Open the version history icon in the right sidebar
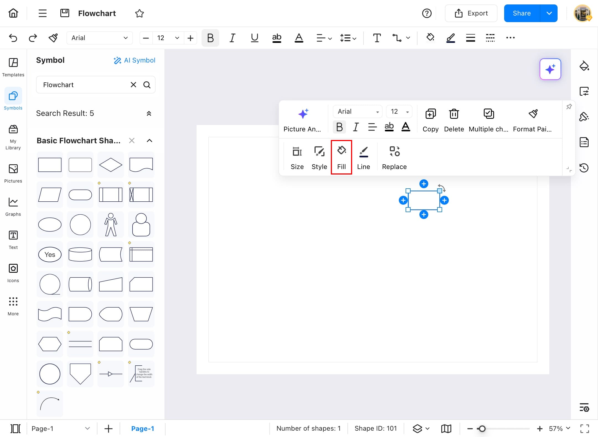Viewport: 598px width, 437px height. [x=584, y=168]
